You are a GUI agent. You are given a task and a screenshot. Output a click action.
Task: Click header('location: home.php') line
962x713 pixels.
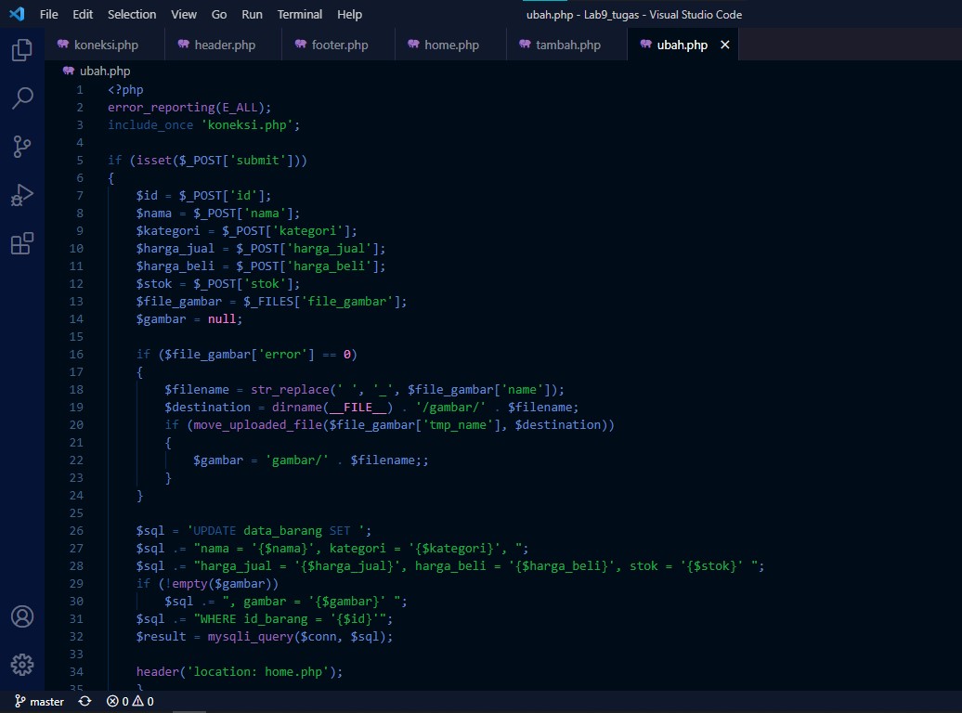[x=240, y=672]
